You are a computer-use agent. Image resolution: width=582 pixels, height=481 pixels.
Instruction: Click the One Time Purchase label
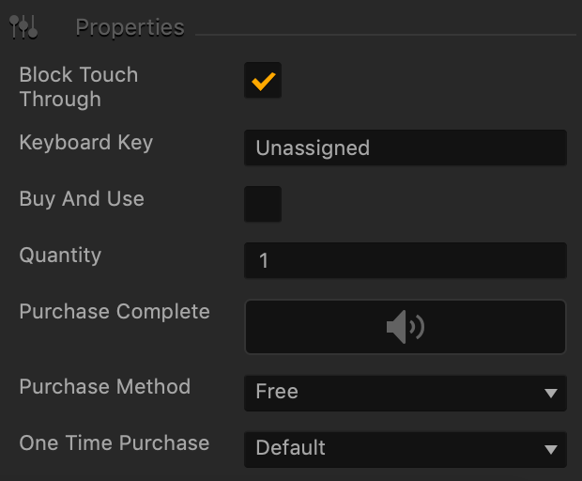pyautogui.click(x=115, y=442)
